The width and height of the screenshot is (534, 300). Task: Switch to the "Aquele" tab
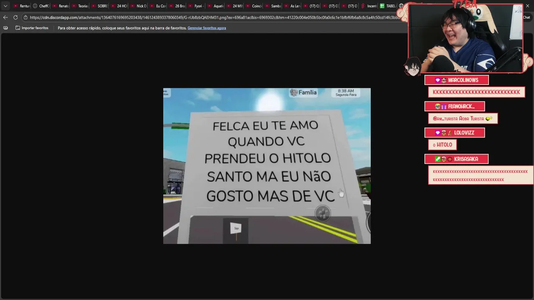click(x=216, y=6)
